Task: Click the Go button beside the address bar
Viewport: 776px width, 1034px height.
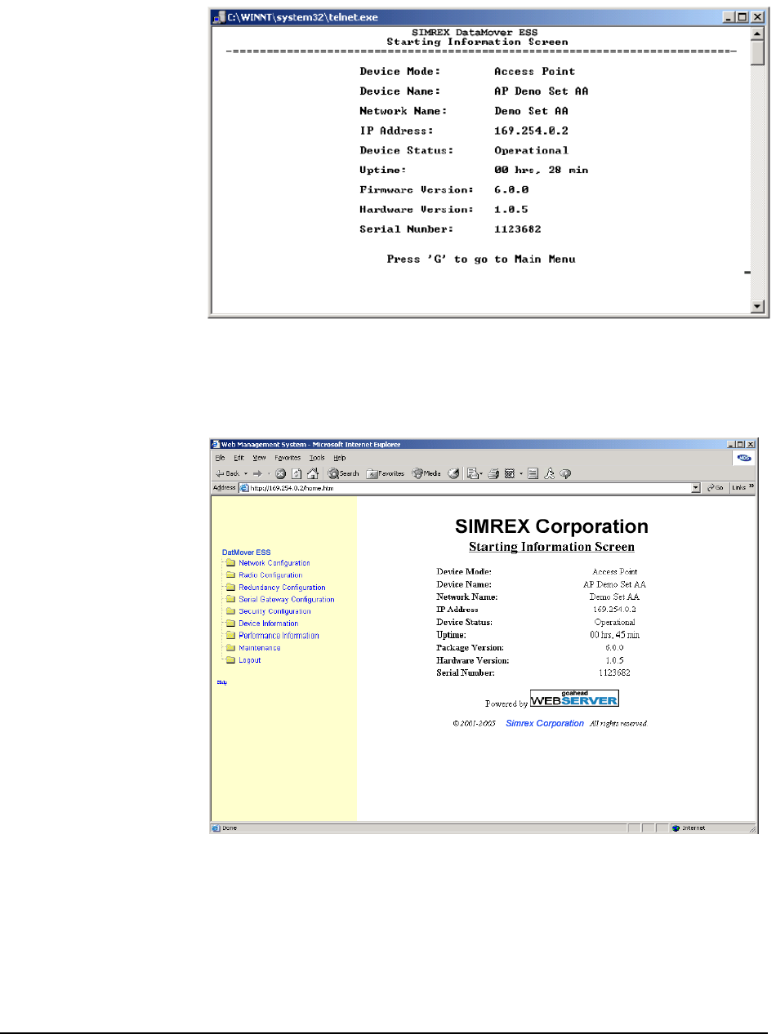Action: [716, 488]
